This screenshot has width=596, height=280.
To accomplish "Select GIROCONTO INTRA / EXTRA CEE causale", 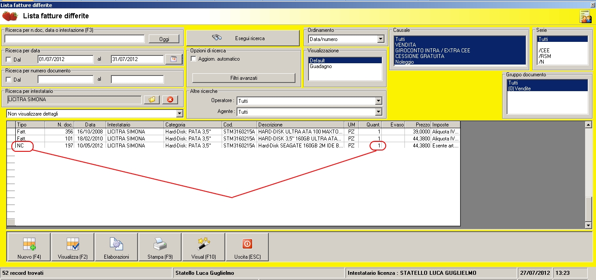I will (460, 51).
